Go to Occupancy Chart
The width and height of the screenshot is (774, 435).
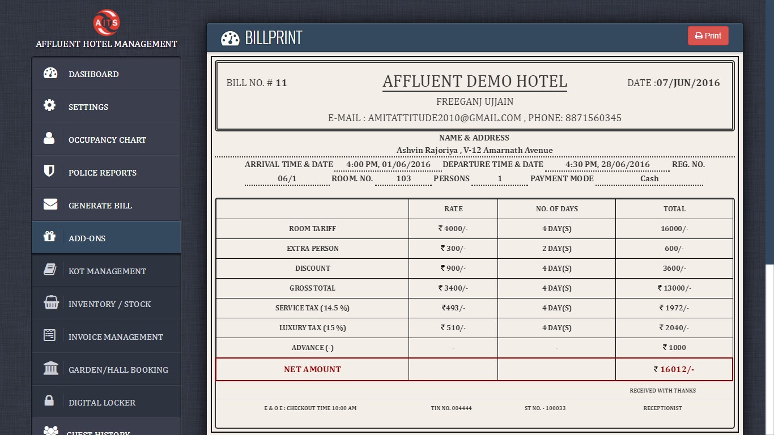[x=106, y=139]
